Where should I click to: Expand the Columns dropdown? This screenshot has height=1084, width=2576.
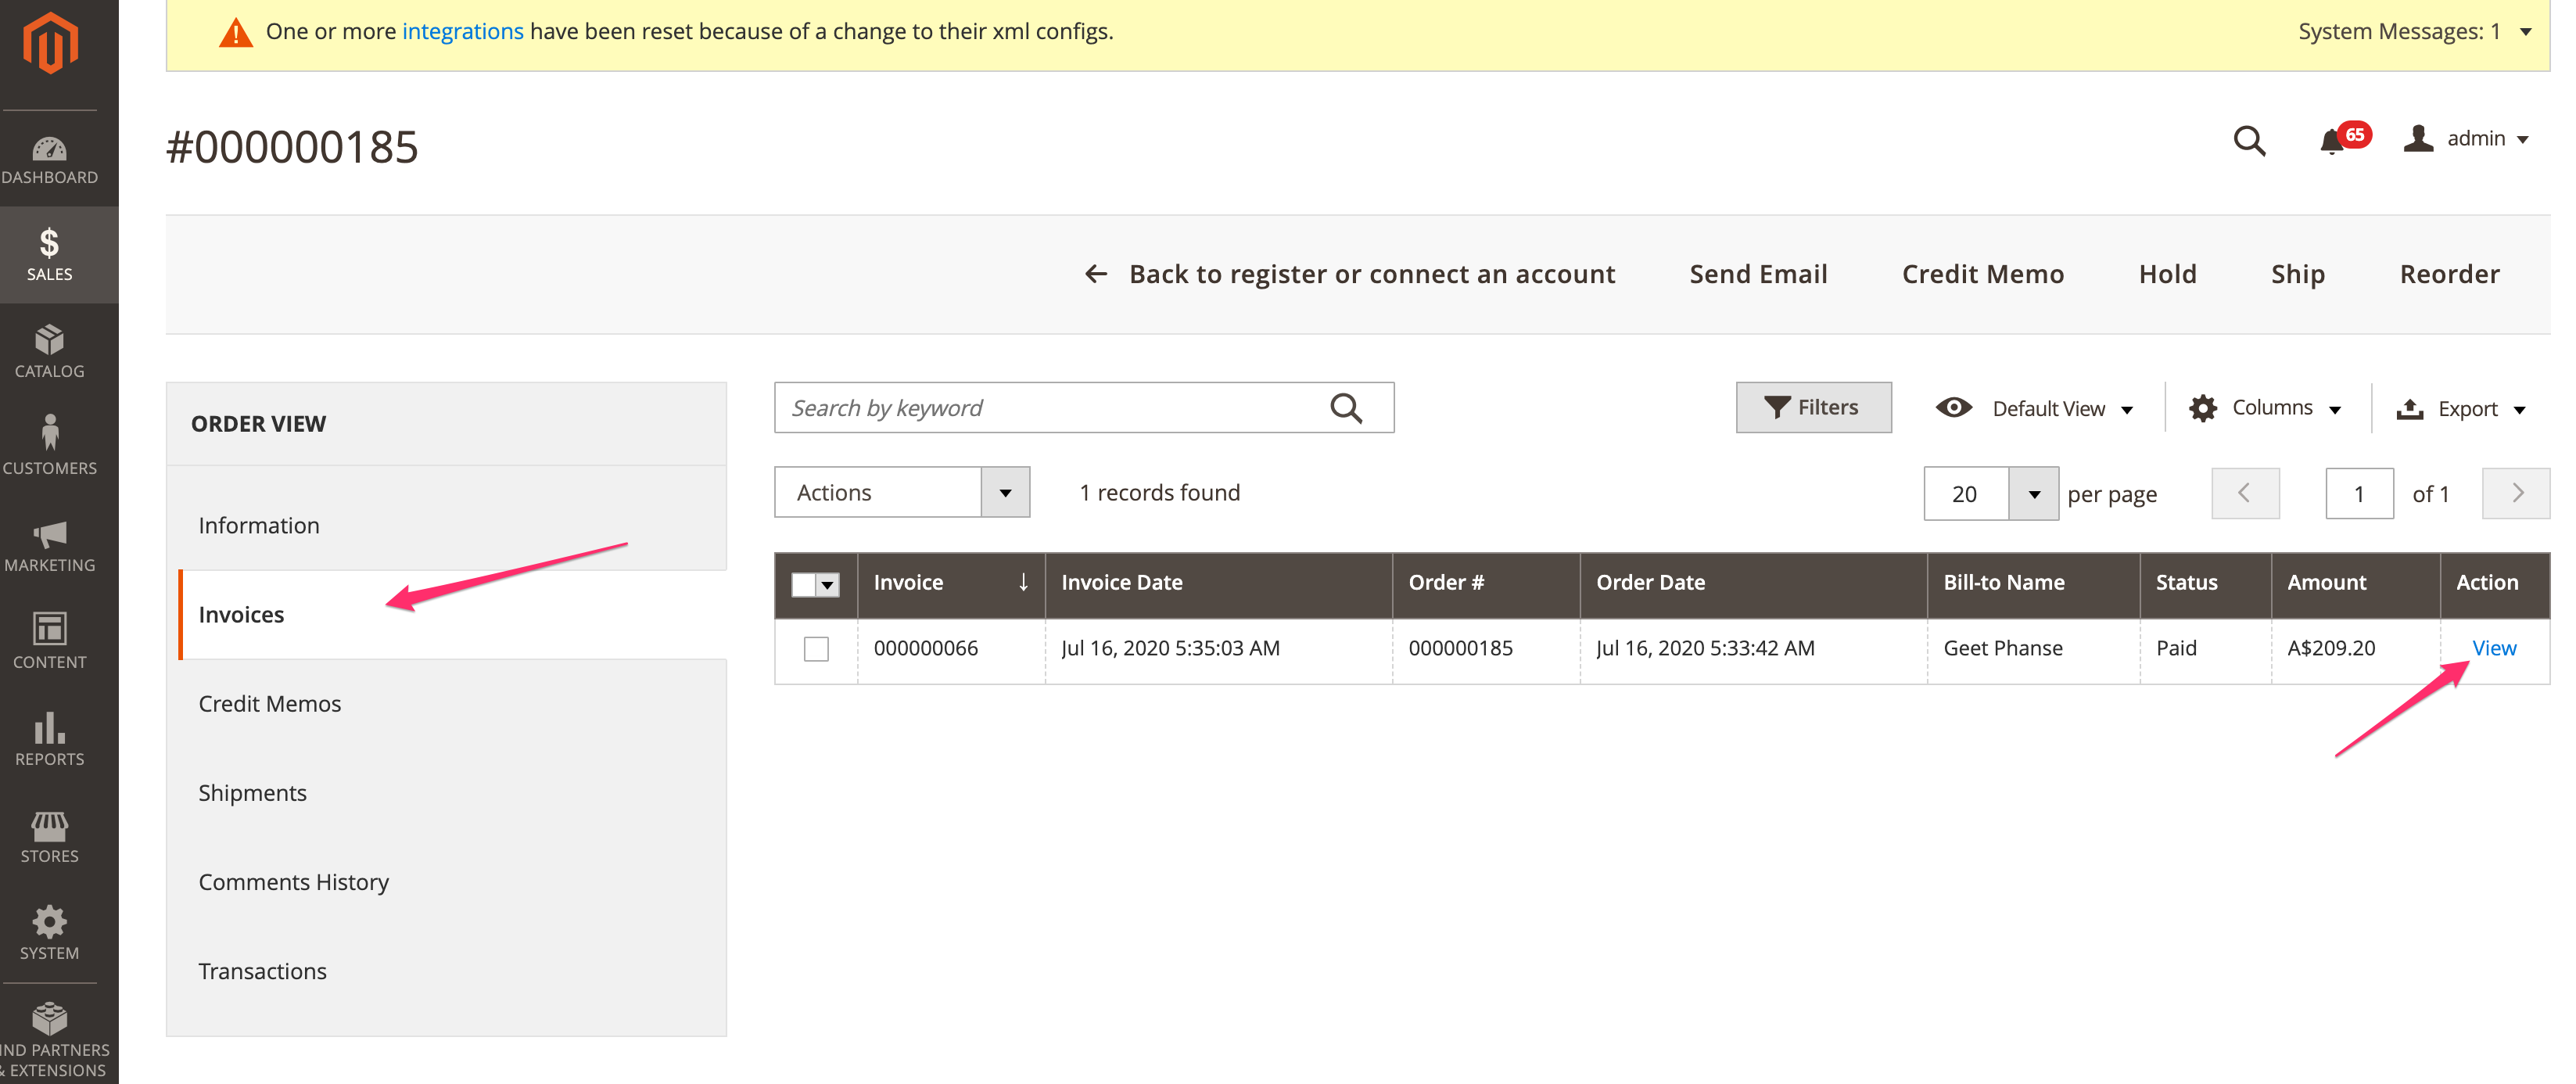coord(2265,408)
